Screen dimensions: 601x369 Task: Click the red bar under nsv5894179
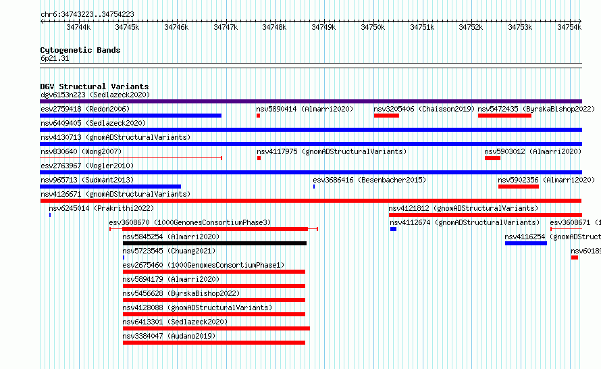point(214,286)
